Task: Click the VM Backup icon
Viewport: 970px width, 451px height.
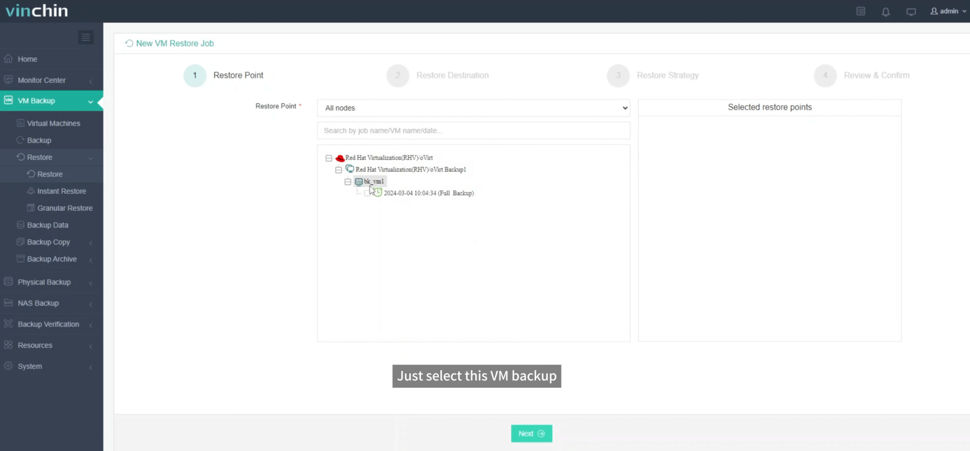Action: pos(8,100)
